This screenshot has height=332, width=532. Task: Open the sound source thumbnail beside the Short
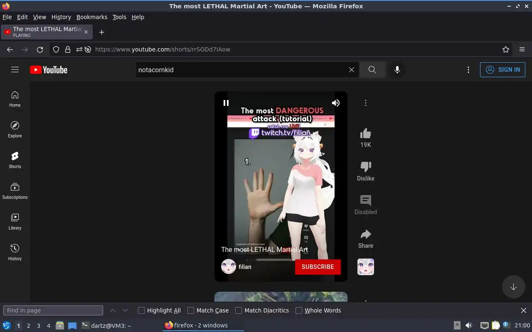click(x=366, y=267)
